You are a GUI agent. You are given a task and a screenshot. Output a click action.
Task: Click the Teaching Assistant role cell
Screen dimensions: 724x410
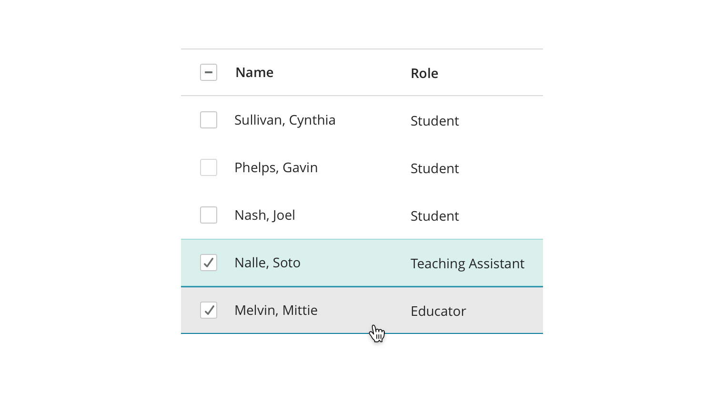(x=467, y=264)
